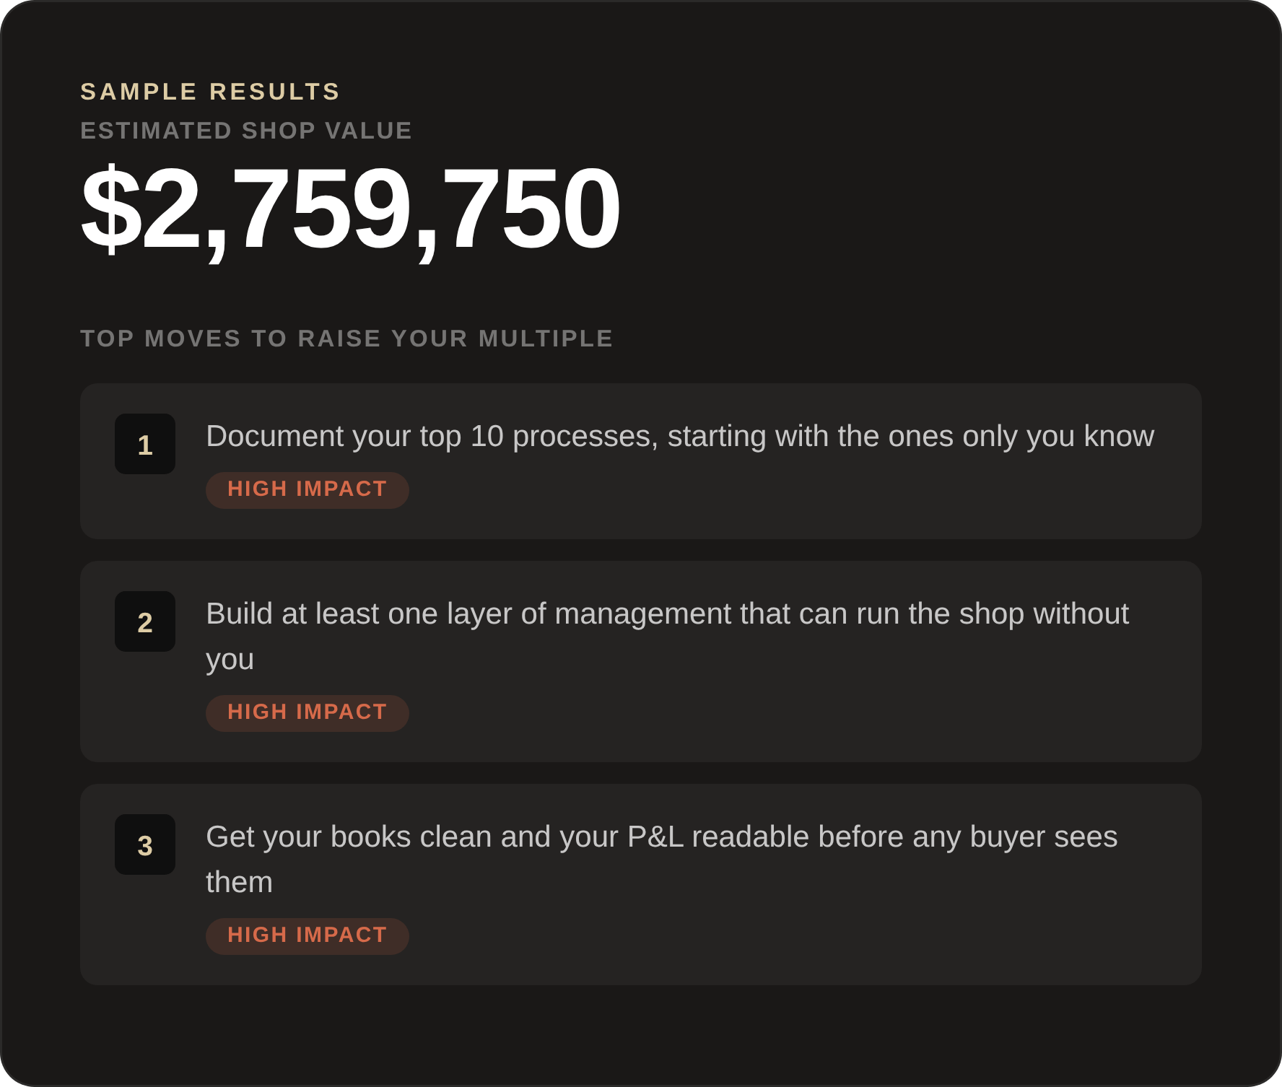The image size is (1282, 1087).
Task: Click the number 3 badge
Action: click(145, 844)
